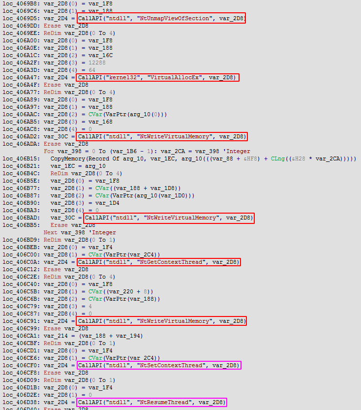Select the "NtSetContextThread" string
Image resolution: width=361 pixels, height=410 pixels.
point(171,365)
